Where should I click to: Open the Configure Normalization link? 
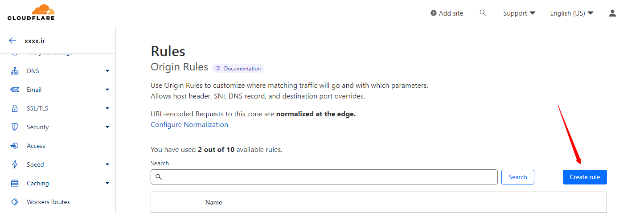[x=189, y=125]
